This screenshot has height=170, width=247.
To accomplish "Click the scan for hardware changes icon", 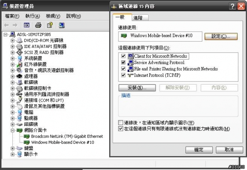I will click(x=62, y=25).
